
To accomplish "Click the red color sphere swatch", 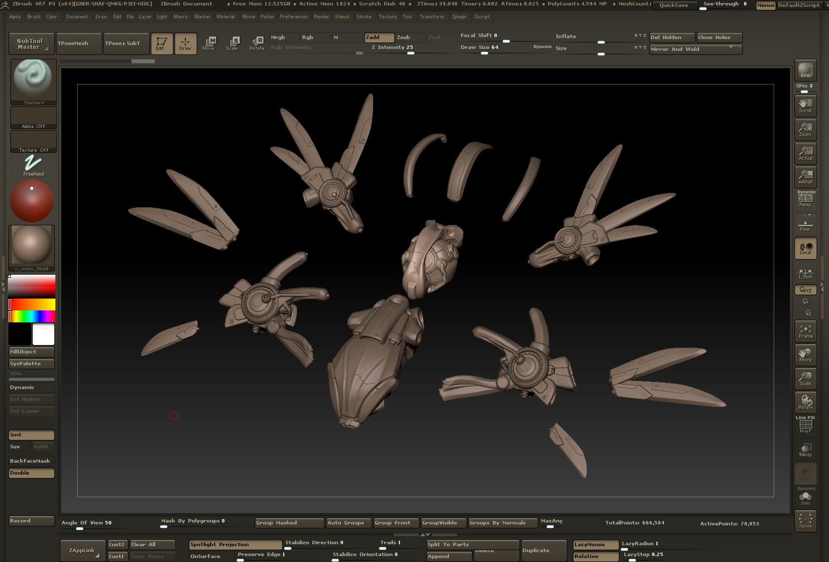I will [x=32, y=201].
